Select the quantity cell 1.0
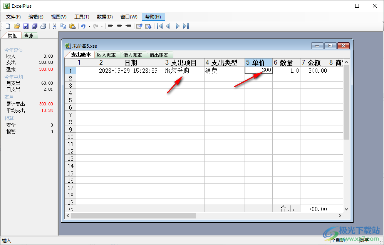 (x=286, y=70)
